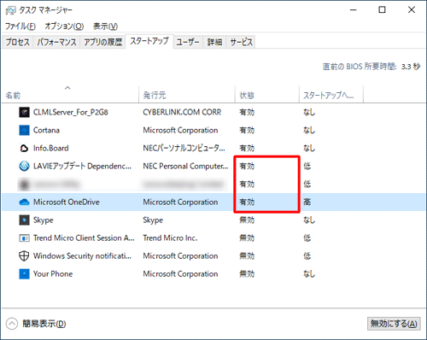Select the Cortana row name
Image resolution: width=427 pixels, height=340 pixels.
46,130
